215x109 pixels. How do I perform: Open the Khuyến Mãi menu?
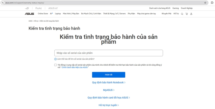166,14
